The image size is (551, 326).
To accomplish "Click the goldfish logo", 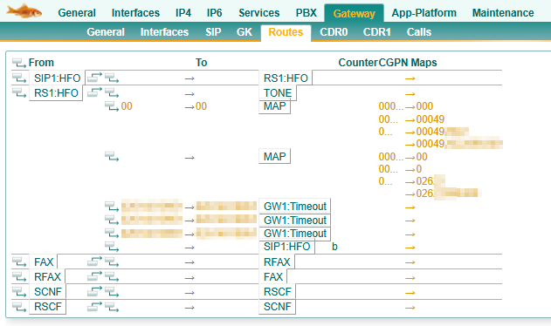I will point(24,10).
